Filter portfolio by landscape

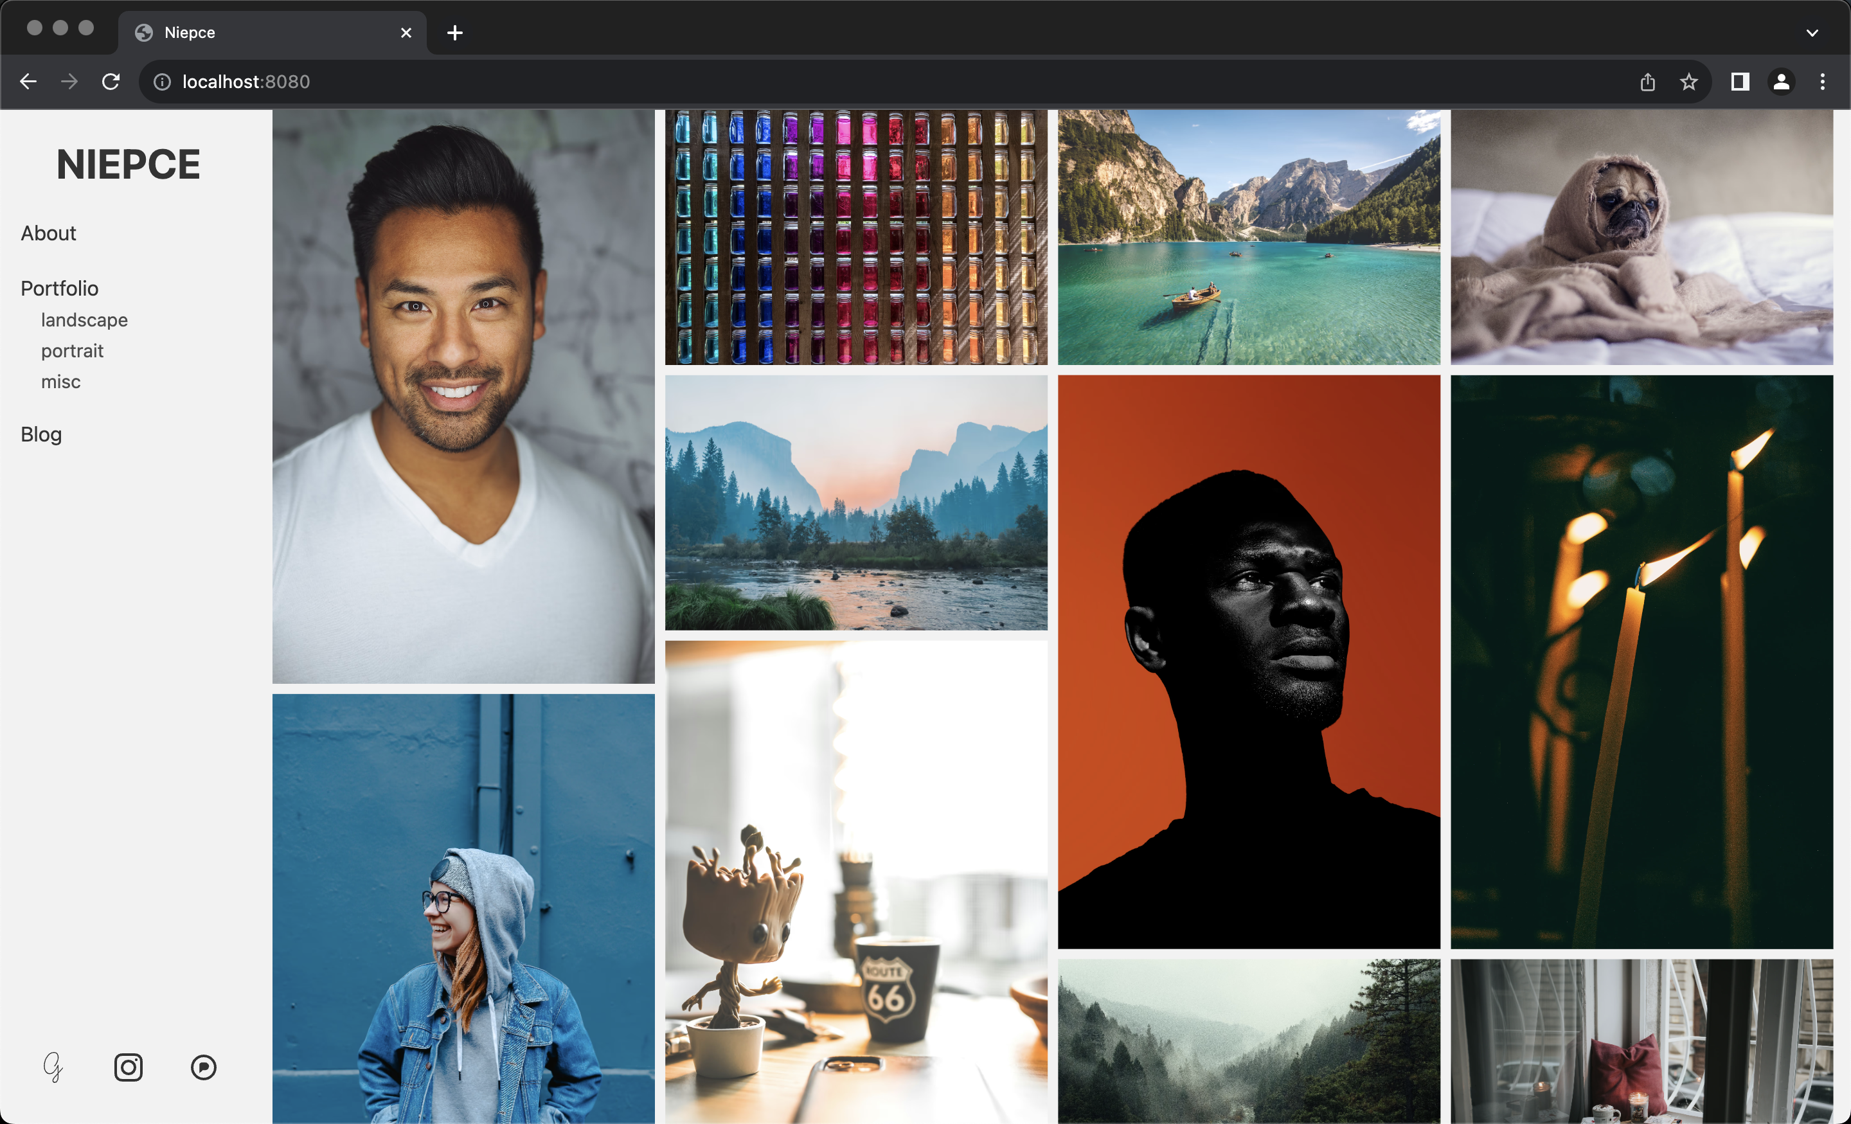tap(84, 320)
